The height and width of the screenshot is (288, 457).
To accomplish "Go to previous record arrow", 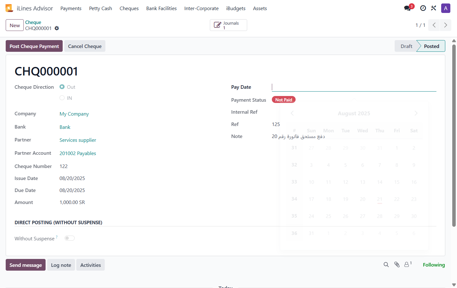I will tap(434, 25).
